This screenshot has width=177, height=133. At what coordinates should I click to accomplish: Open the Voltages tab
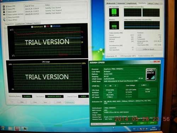pyautogui.click(x=29, y=23)
